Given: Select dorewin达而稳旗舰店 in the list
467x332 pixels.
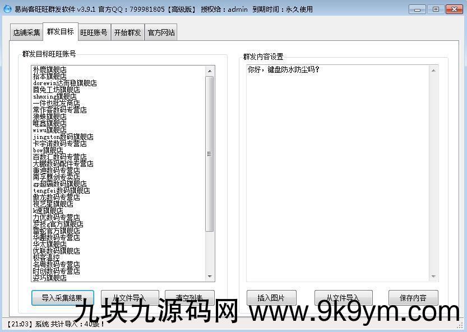Looking at the screenshot, I should [x=65, y=83].
